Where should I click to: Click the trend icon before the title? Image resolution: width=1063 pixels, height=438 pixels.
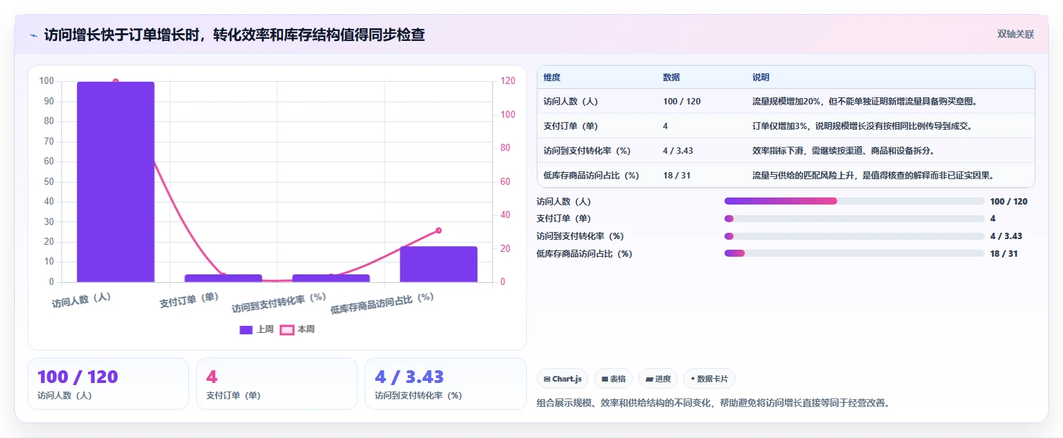(33, 35)
